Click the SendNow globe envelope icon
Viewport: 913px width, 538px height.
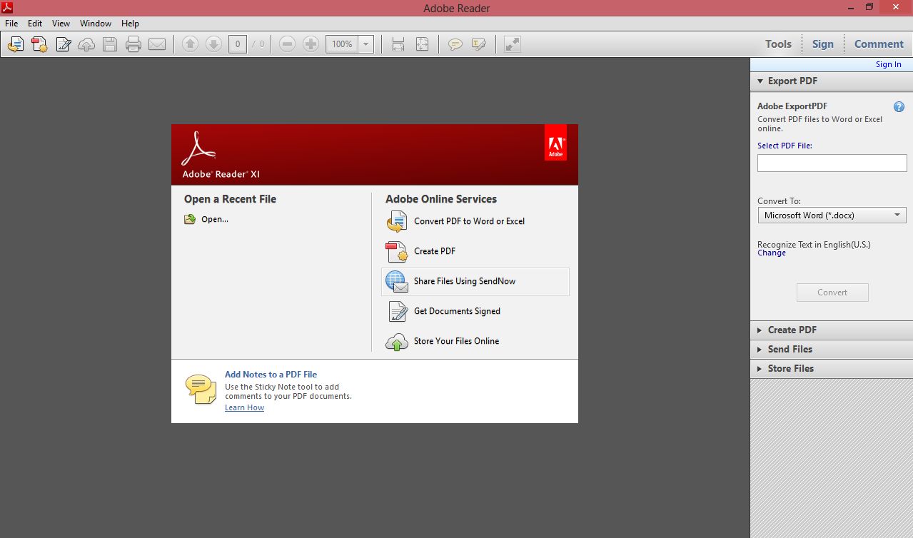tap(397, 282)
